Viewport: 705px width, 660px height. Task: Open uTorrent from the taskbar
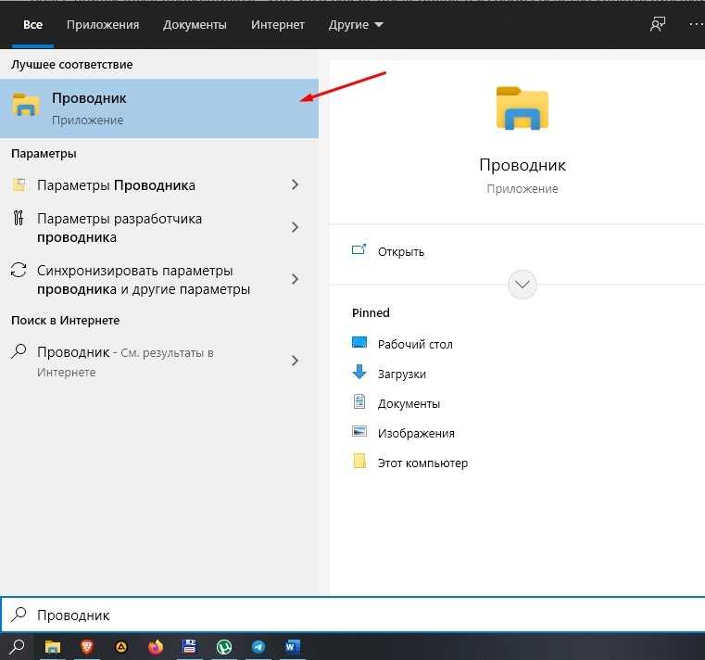(224, 647)
